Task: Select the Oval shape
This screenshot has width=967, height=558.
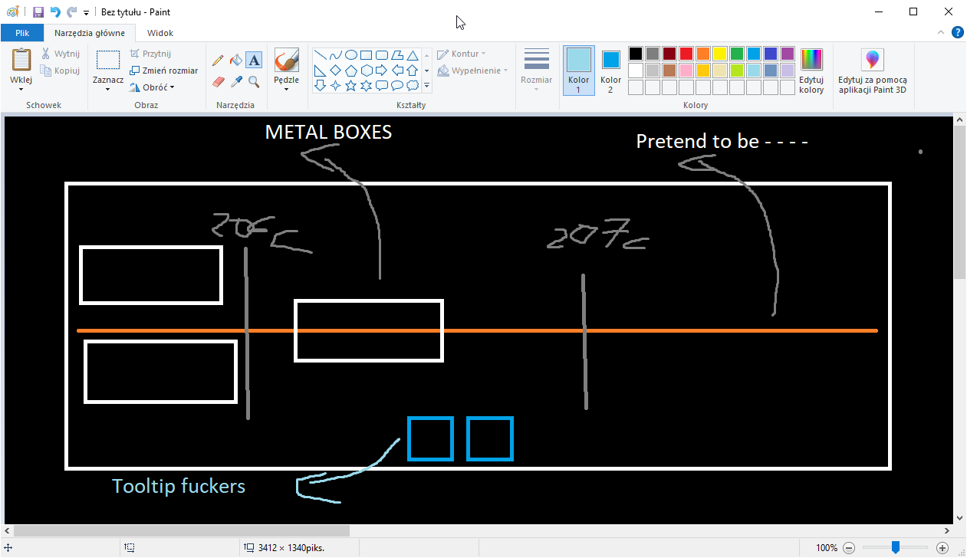Action: [x=350, y=54]
